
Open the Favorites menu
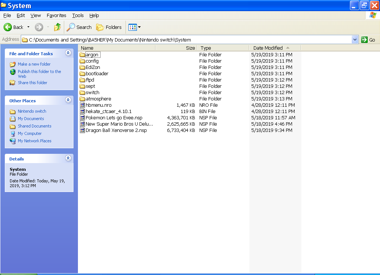pyautogui.click(x=56, y=16)
